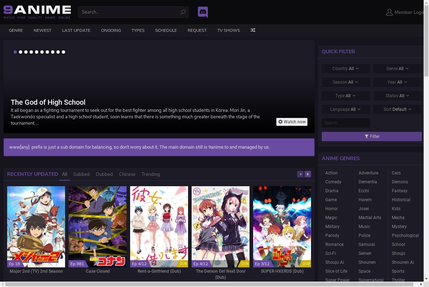Click the main search field
This screenshot has width=429, height=287.
click(x=133, y=12)
